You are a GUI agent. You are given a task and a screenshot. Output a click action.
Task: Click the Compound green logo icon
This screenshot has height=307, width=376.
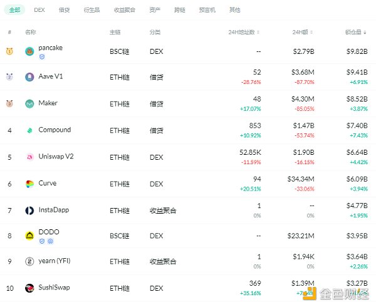tap(29, 130)
